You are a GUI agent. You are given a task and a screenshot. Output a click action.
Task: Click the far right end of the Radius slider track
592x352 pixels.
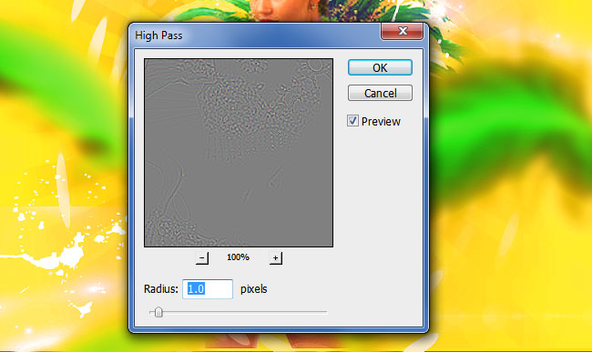[325, 312]
